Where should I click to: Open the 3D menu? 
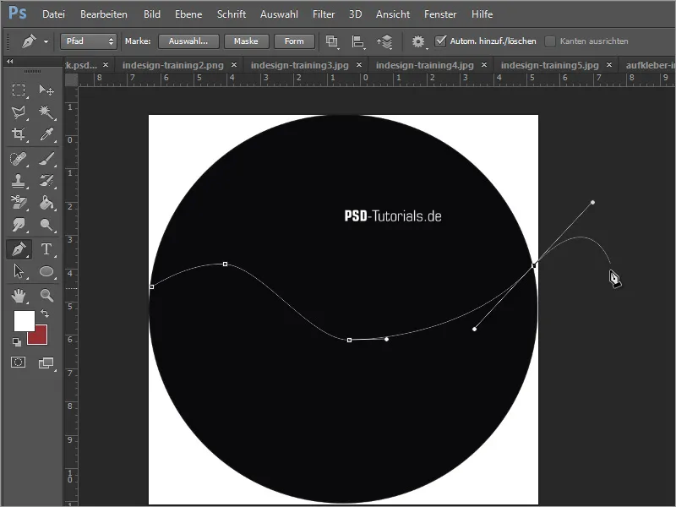[355, 14]
